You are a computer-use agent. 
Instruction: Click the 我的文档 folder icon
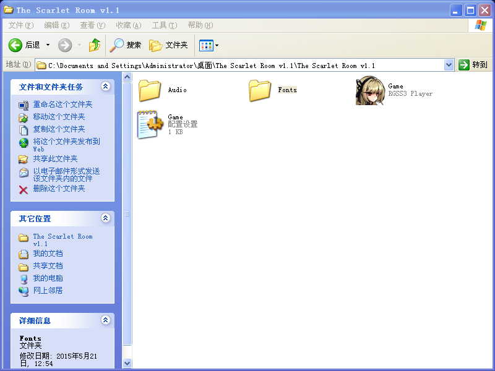click(24, 254)
